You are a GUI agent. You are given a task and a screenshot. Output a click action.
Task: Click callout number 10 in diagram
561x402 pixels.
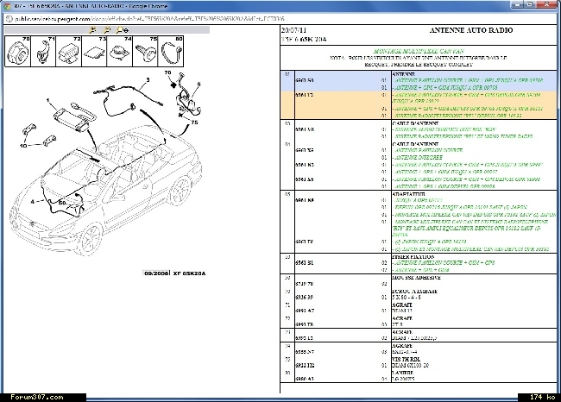(x=23, y=146)
